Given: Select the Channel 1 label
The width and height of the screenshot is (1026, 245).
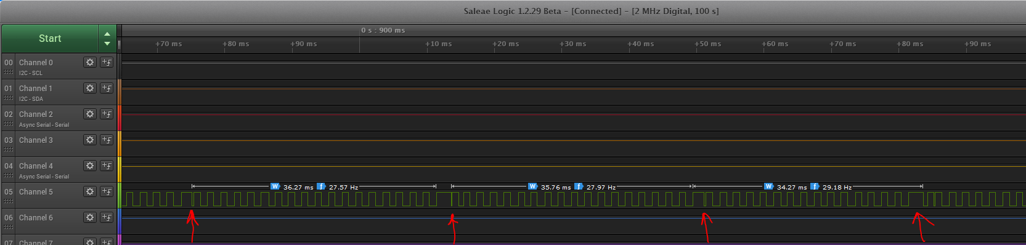Looking at the screenshot, I should click(x=36, y=88).
